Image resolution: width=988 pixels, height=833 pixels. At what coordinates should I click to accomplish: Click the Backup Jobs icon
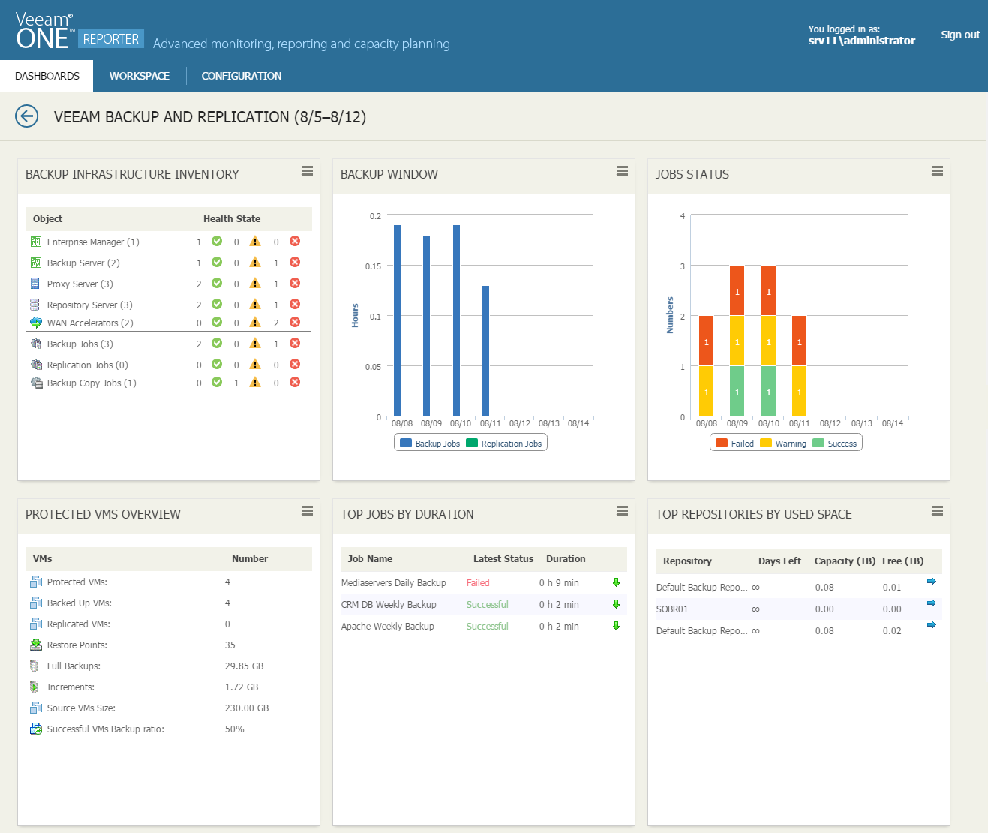[x=35, y=344]
